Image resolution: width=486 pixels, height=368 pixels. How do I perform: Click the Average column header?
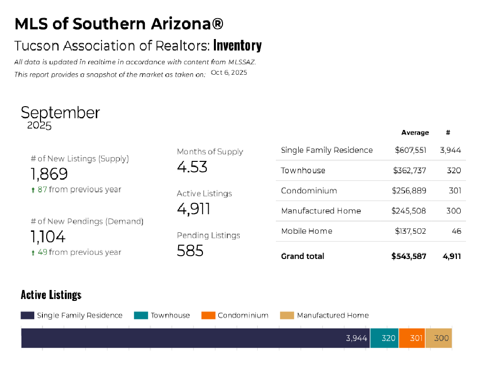point(415,133)
